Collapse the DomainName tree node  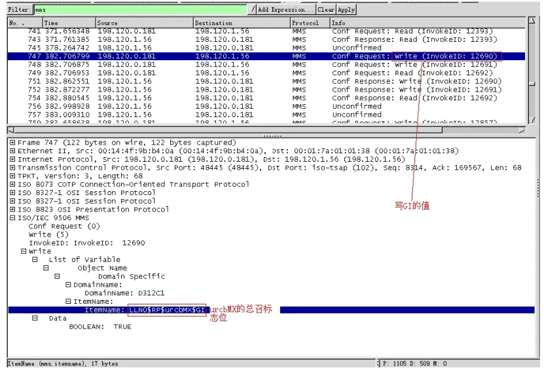tap(67, 285)
